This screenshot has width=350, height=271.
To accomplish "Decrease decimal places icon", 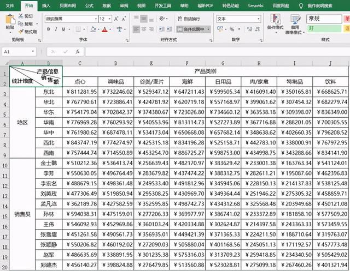I will pyautogui.click(x=258, y=29).
